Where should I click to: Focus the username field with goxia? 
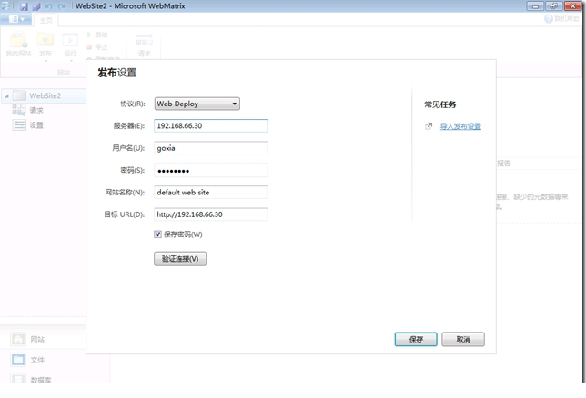coord(211,148)
